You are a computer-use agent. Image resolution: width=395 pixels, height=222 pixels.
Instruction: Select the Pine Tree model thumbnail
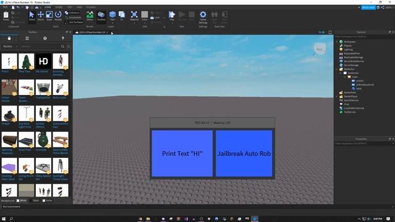pos(26,61)
